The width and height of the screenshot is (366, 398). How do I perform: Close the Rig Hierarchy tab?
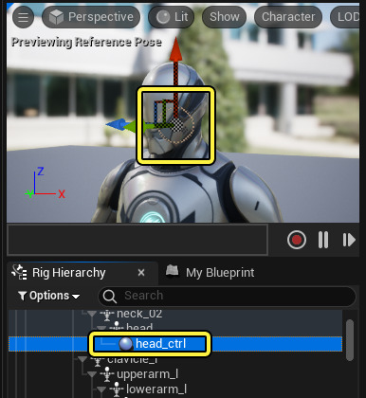(x=141, y=273)
